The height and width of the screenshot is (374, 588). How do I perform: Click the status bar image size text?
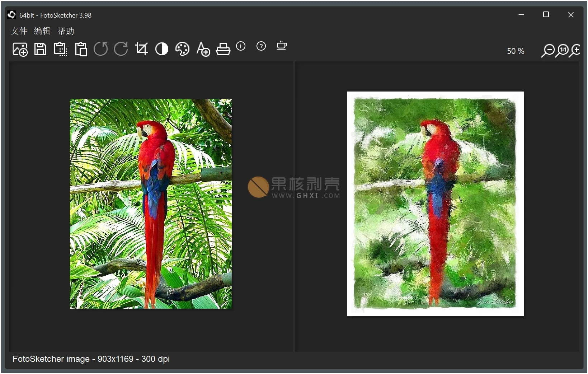(91, 359)
